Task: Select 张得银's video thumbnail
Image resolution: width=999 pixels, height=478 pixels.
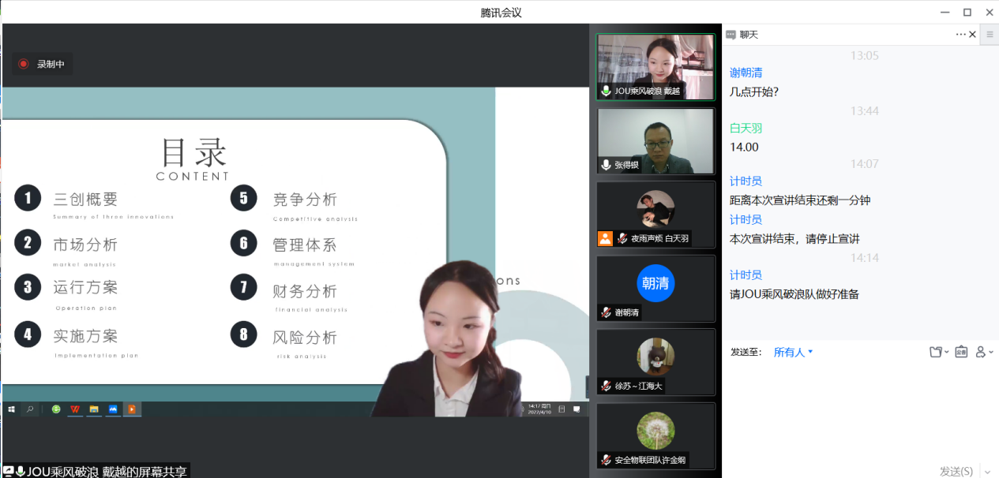Action: tap(655, 140)
